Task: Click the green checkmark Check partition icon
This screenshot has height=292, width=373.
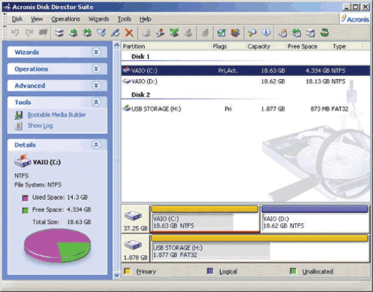Action: pos(222,33)
